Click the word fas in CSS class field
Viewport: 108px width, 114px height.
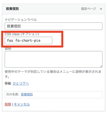point(10,40)
